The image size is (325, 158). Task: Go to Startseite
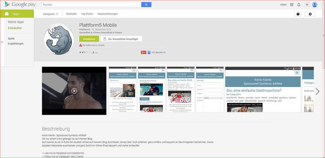click(x=71, y=14)
